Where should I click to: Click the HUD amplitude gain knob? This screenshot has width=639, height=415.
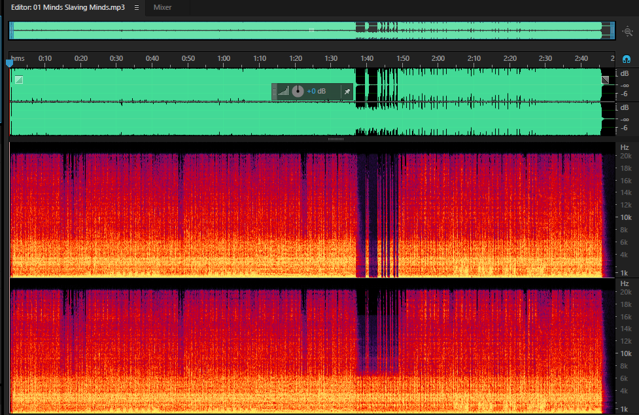point(298,92)
